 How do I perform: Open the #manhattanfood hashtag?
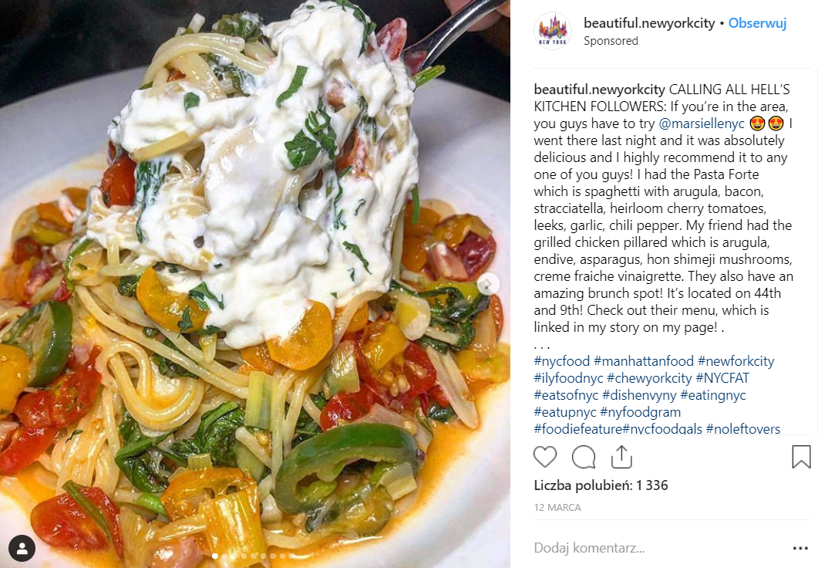[x=644, y=360]
